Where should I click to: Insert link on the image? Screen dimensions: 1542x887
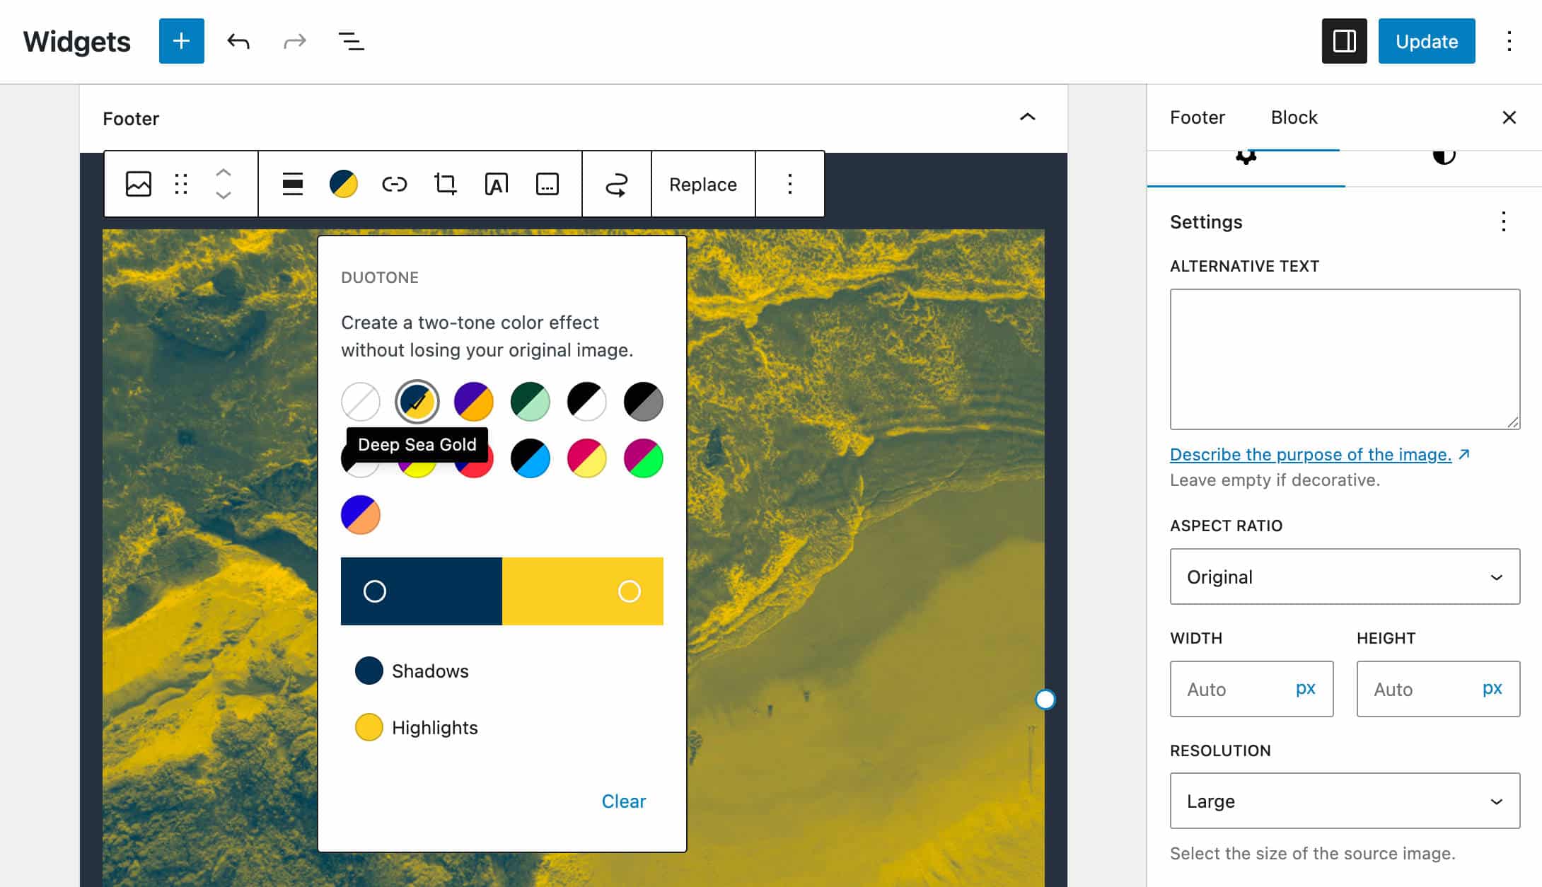(x=395, y=184)
